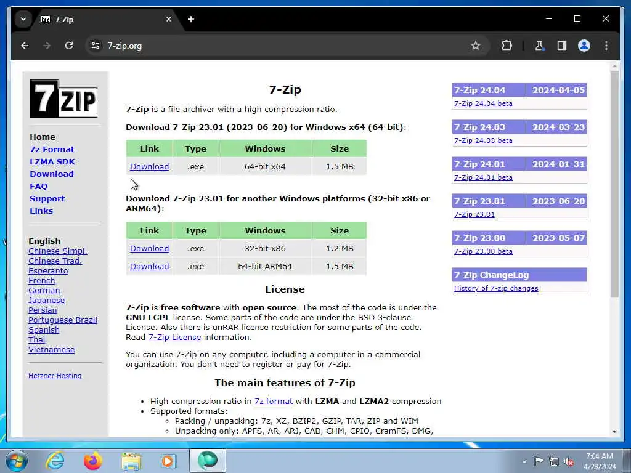The image size is (631, 473).
Task: Open 7-Zip 24.03 beta link
Action: click(483, 140)
